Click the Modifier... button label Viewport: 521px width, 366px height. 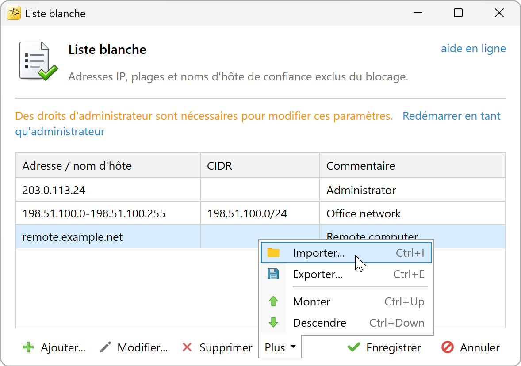click(x=142, y=347)
